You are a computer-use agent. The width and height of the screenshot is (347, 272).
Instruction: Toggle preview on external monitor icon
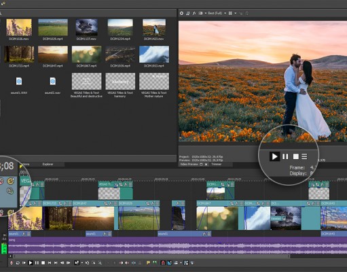click(x=188, y=14)
